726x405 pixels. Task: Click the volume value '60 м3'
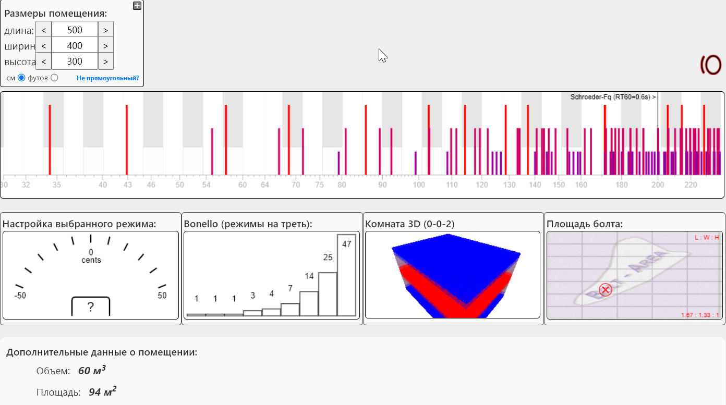click(x=92, y=371)
